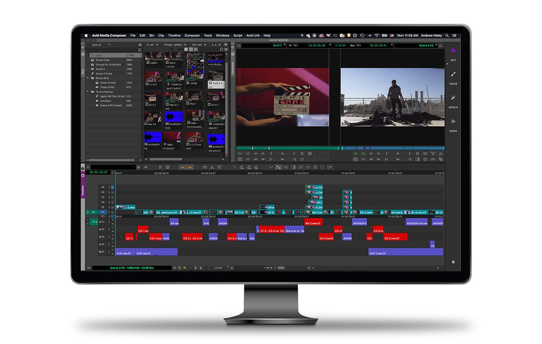Click the bin container search icon
This screenshot has height=344, width=542.
click(140, 50)
